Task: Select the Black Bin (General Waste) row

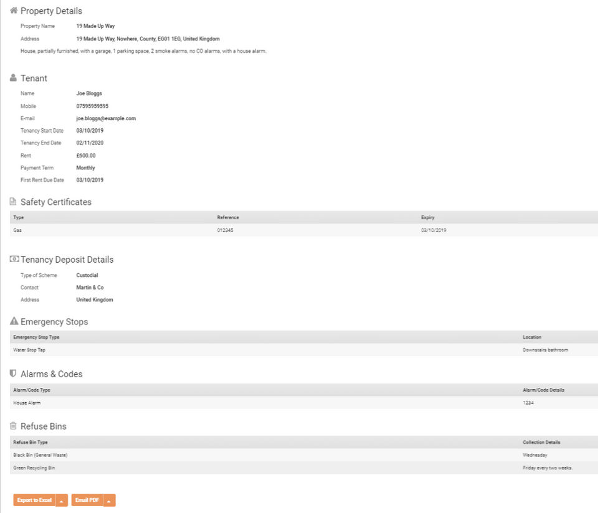Action: (x=303, y=455)
